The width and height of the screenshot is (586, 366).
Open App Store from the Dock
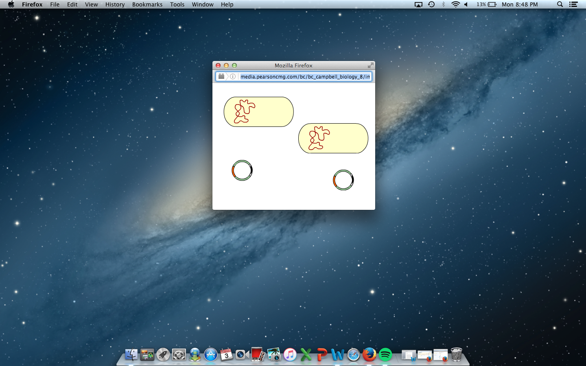click(211, 355)
